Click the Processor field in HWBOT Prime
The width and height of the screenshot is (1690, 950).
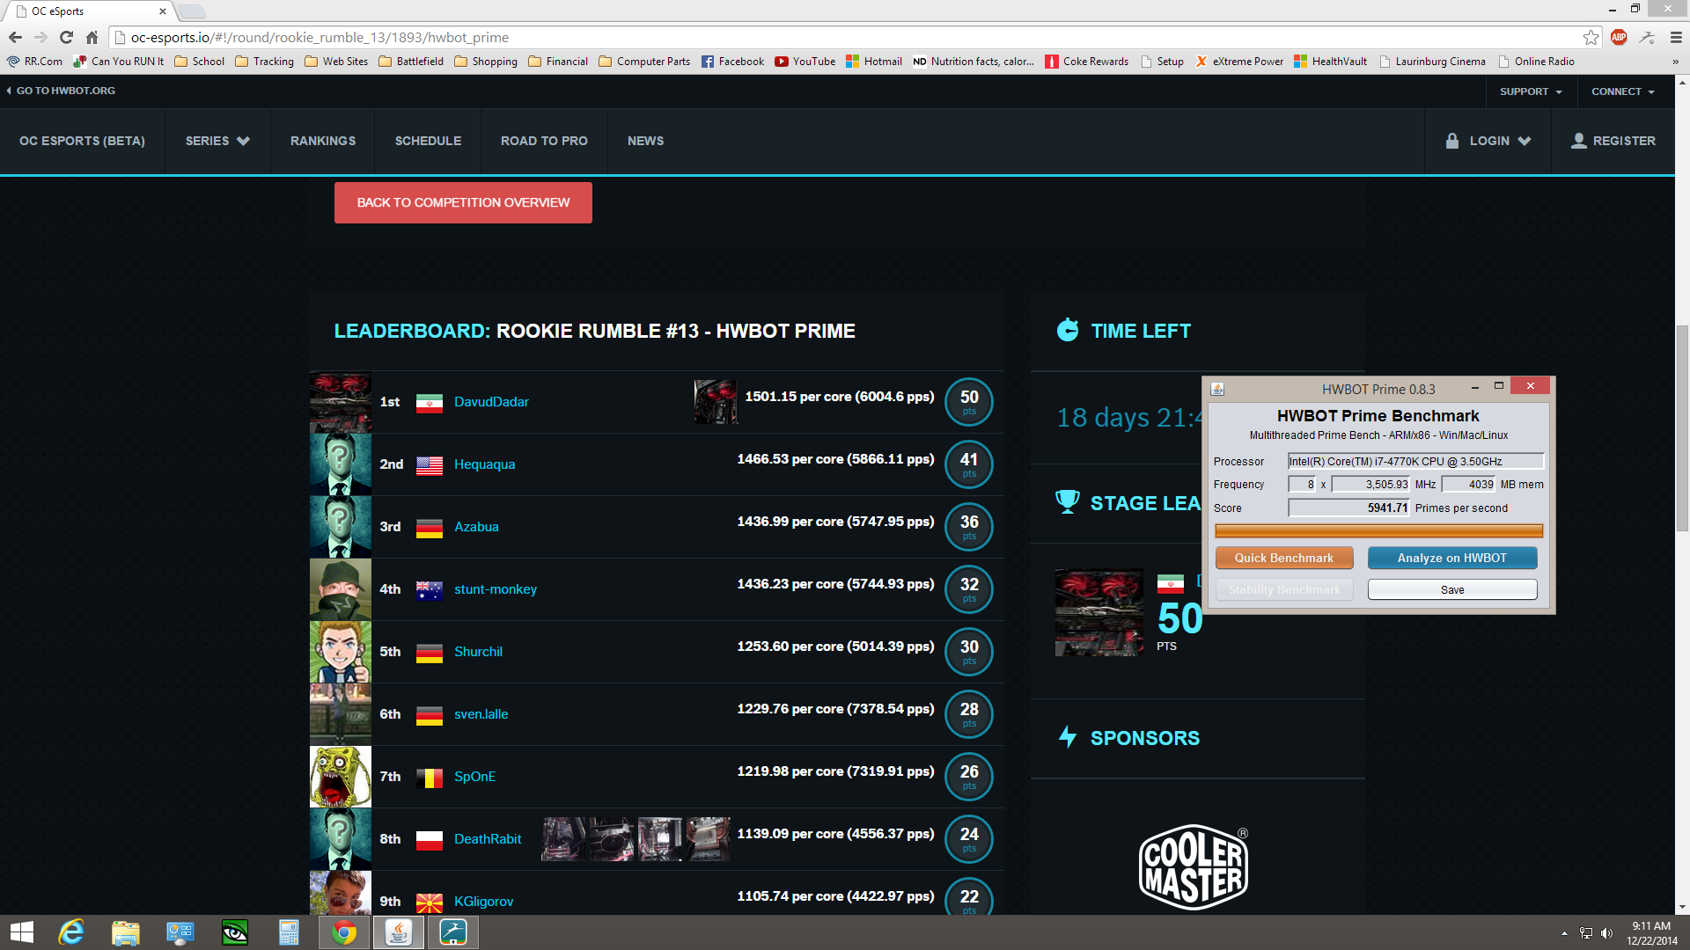1415,461
